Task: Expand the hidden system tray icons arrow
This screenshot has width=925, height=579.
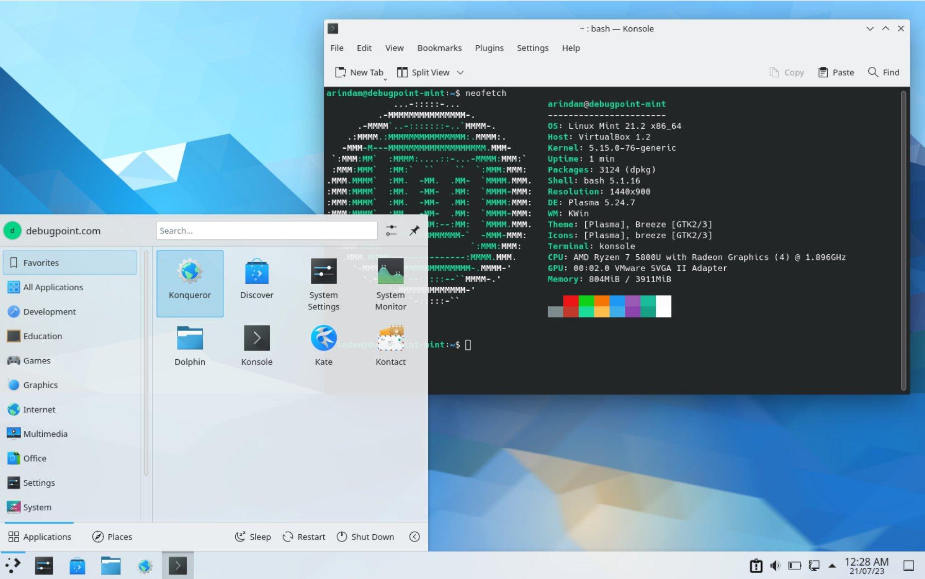Action: point(832,565)
